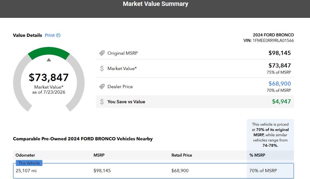Screen dimensions: 310x179
Task: Click the dollar icon beside You Save vs Value
Action: (x=102, y=102)
